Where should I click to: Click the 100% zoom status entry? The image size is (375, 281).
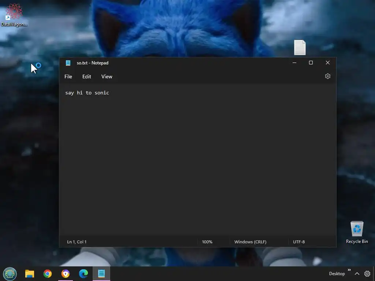[207, 242]
